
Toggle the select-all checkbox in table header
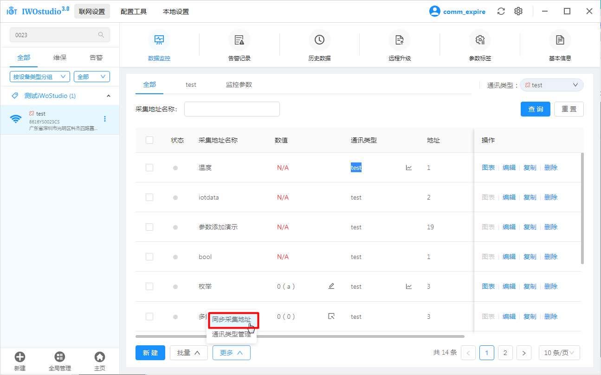149,140
